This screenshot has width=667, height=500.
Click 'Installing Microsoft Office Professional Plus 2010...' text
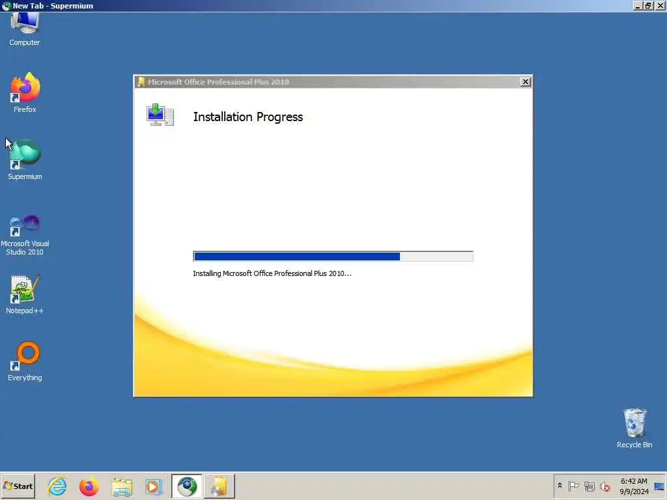point(272,273)
